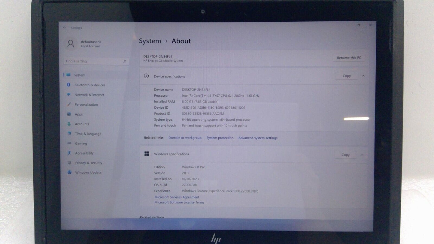The image size is (434, 244).
Task: Open Domain or workgroup link
Action: tap(185, 138)
